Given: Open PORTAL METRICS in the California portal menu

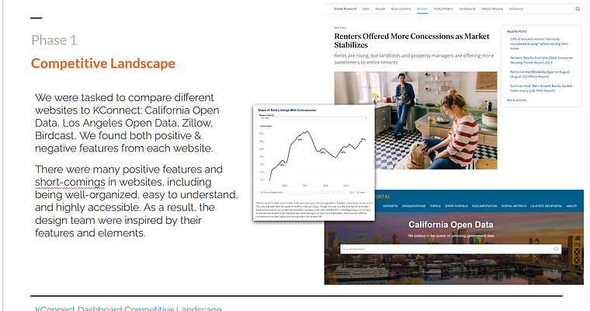Looking at the screenshot, I should click(514, 206).
